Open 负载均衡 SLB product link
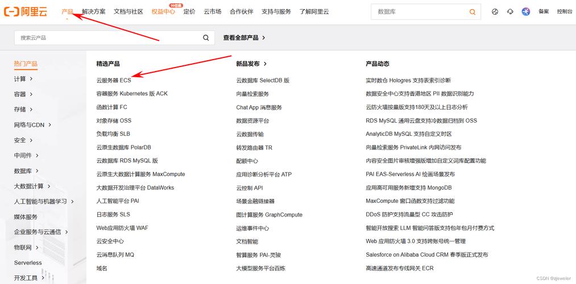576x284 pixels. [113, 134]
